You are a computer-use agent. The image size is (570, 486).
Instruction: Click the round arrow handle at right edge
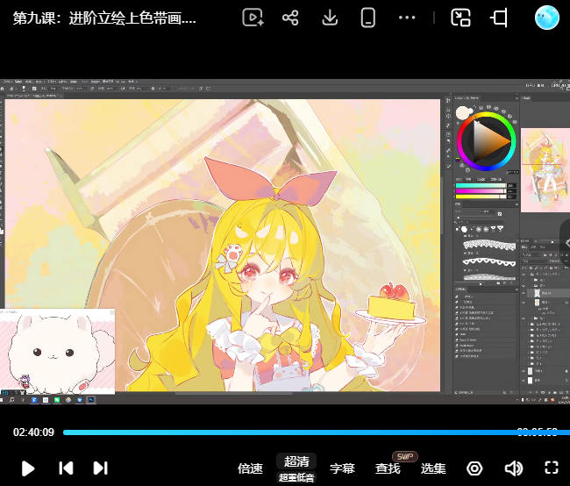click(x=566, y=243)
